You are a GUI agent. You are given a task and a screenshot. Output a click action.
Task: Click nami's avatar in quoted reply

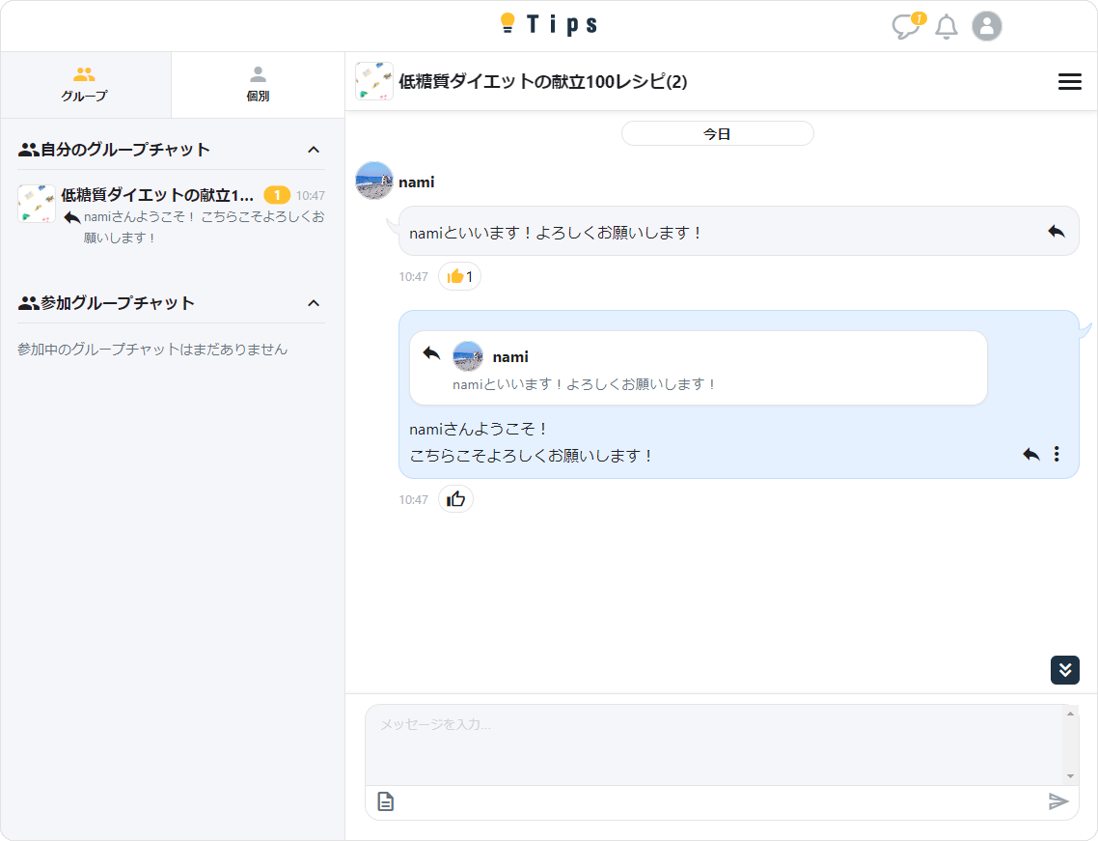[x=468, y=356]
